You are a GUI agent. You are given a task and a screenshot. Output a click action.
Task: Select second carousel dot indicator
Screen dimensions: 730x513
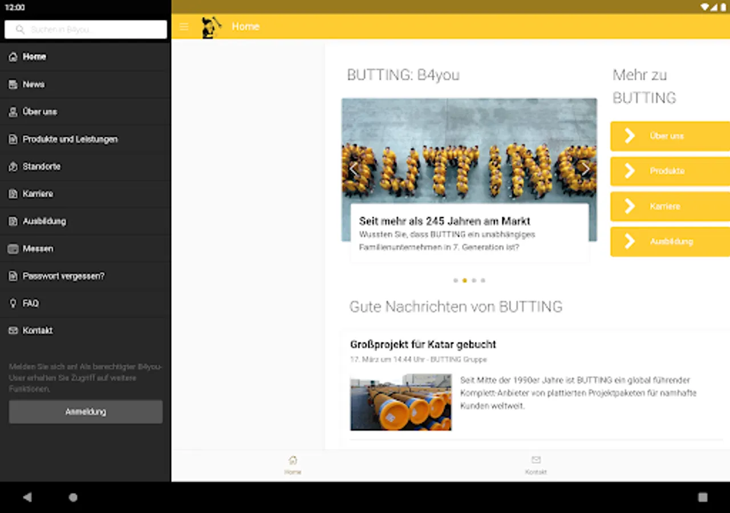pyautogui.click(x=465, y=280)
